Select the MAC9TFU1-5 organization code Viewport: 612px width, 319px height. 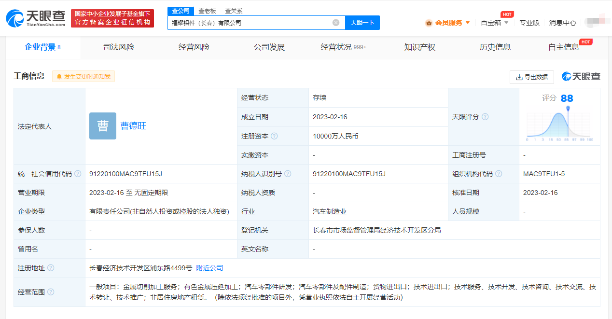[544, 174]
